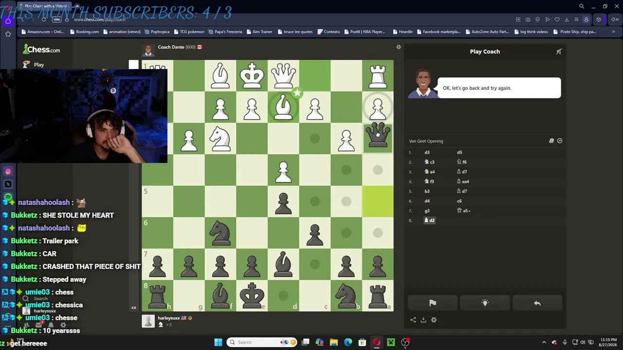Search tabs with magnifier in title bar
The height and width of the screenshot is (350, 623).
[x=582, y=6]
